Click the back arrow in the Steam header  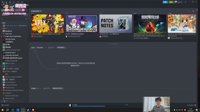click(x=2, y=5)
